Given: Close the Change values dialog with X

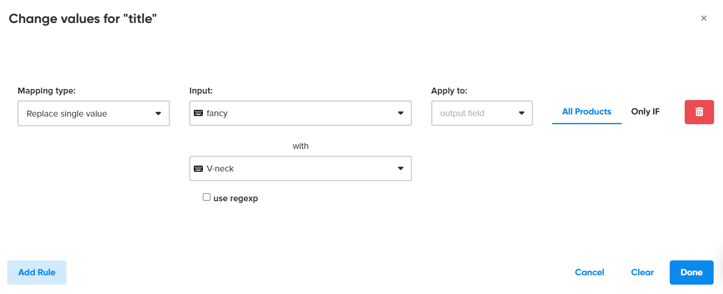Looking at the screenshot, I should [704, 18].
